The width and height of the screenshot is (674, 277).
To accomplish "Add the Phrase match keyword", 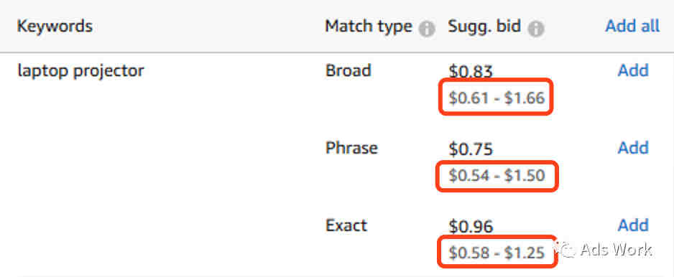I will [633, 148].
